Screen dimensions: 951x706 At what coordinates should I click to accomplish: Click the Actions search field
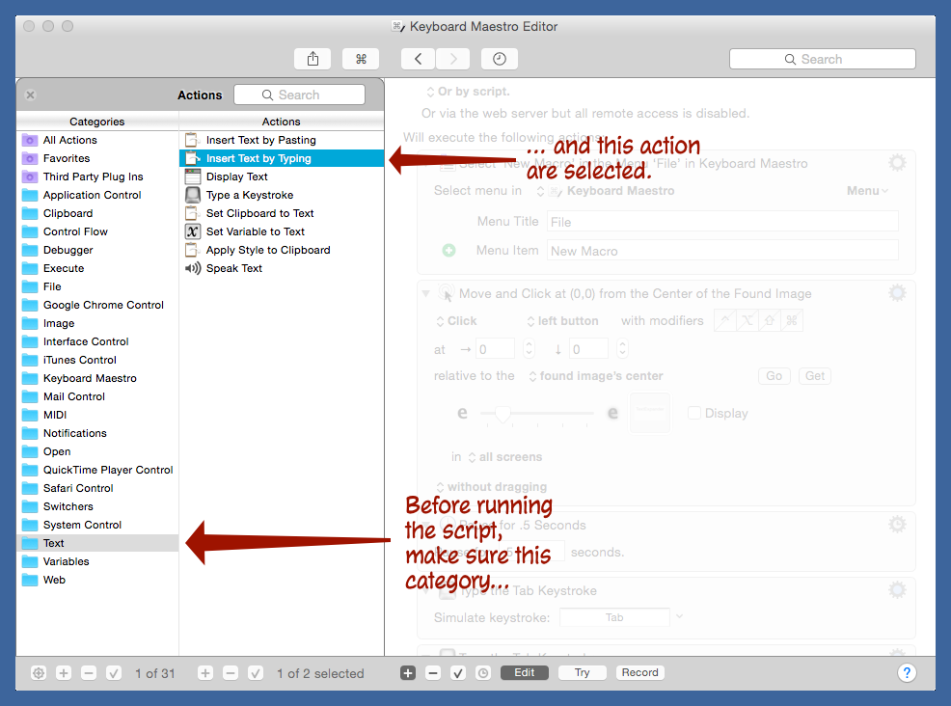tap(300, 95)
